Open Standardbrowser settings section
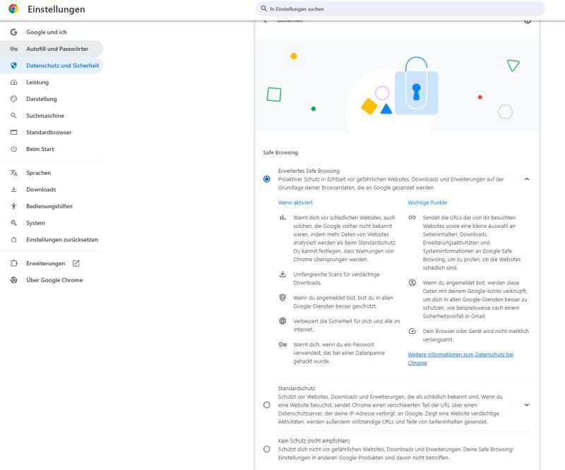 [x=52, y=132]
